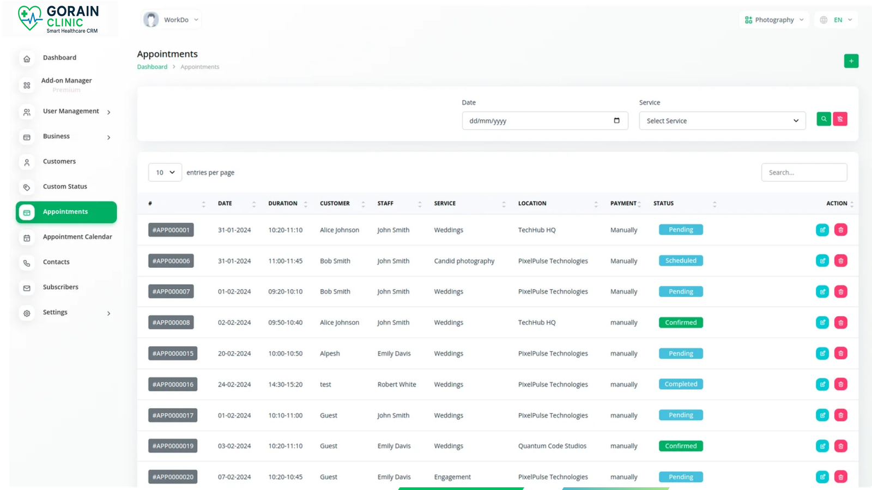This screenshot has height=490, width=872.
Task: Open the WorkDo user profile dropdown
Action: (x=171, y=20)
